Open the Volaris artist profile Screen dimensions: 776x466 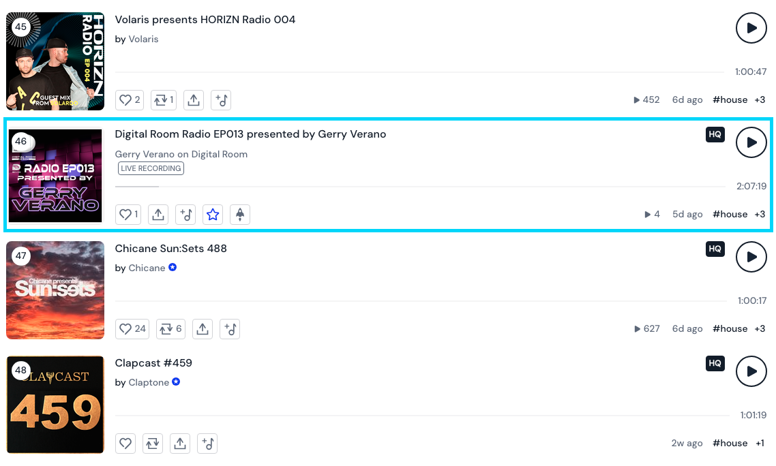[x=143, y=39]
